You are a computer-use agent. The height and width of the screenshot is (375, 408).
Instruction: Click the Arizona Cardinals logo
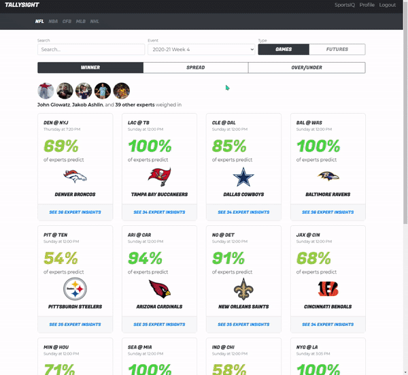[160, 289]
